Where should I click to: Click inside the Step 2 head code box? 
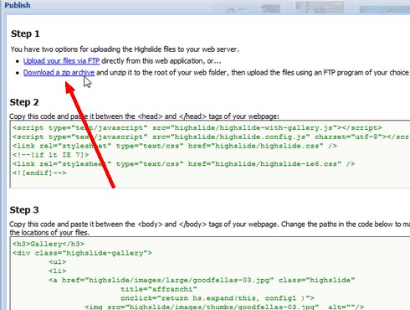pos(210,154)
